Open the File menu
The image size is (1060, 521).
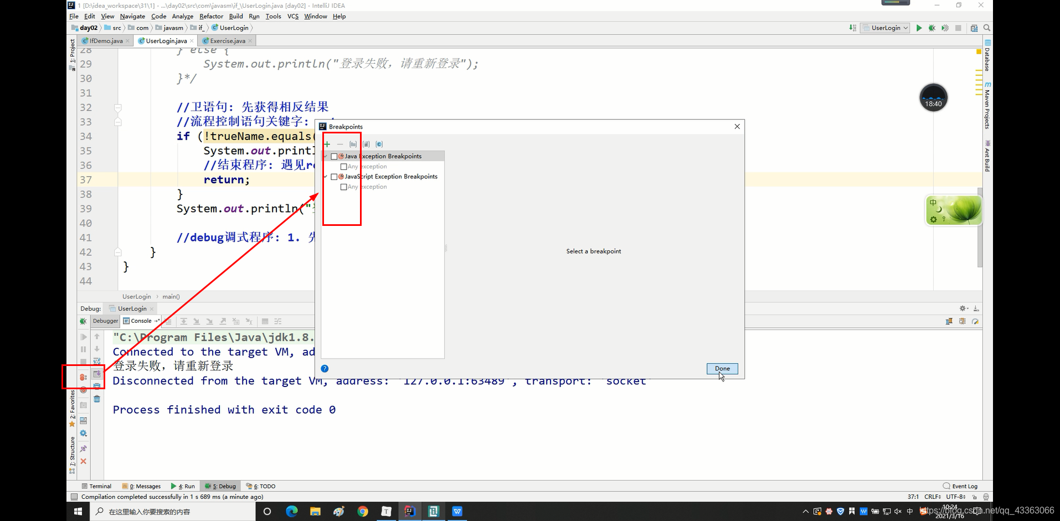pos(74,17)
